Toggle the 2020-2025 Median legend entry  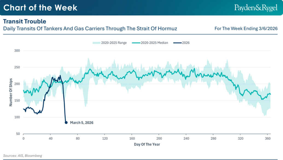coord(150,43)
